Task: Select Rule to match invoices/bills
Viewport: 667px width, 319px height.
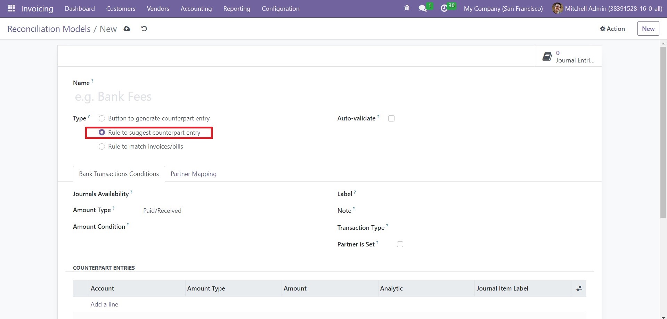Action: [102, 146]
